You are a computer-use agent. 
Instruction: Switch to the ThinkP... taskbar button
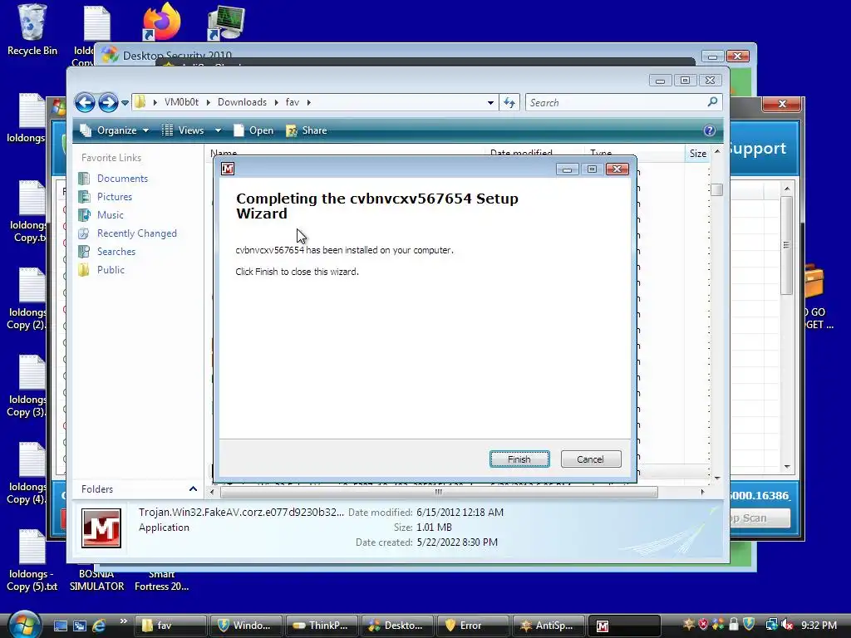click(x=322, y=626)
